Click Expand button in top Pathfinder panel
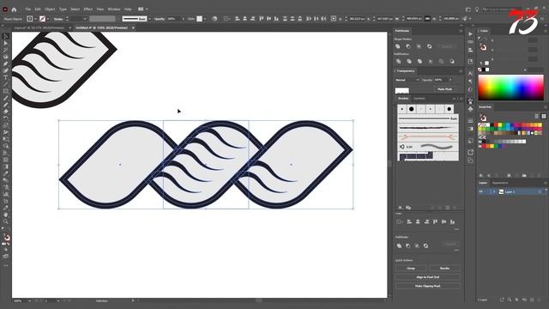Screen dimensions: 549x309 [446, 46]
